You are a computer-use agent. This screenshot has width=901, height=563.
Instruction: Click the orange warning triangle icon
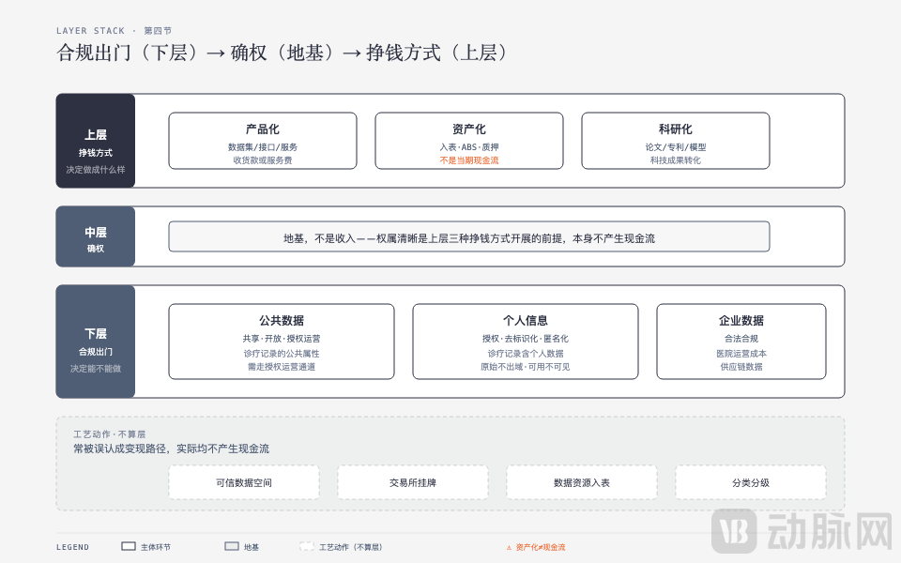click(509, 547)
